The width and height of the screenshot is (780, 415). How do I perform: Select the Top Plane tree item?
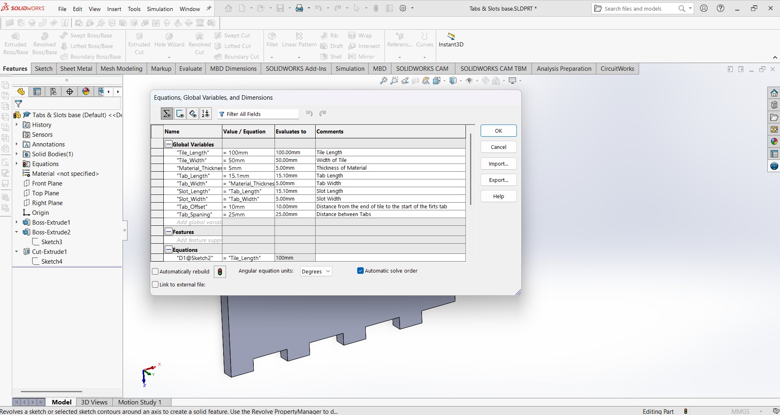(46, 193)
